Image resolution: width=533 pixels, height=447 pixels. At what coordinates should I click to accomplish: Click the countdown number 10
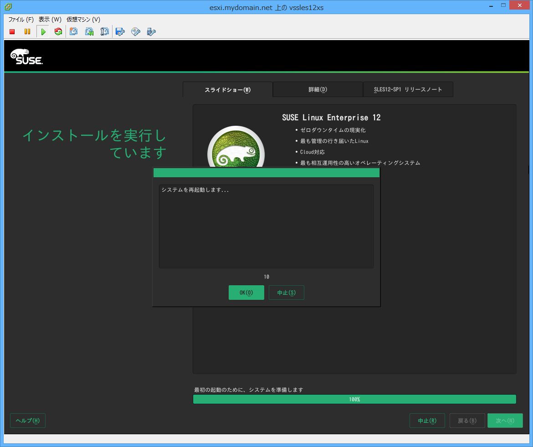point(266,277)
